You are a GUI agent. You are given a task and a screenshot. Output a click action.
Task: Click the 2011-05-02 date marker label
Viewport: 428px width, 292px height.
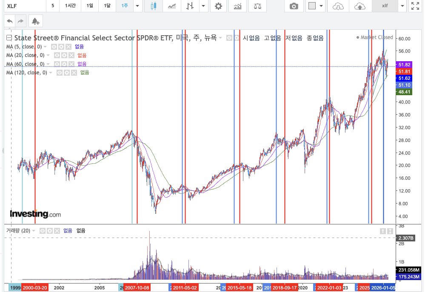(185, 288)
